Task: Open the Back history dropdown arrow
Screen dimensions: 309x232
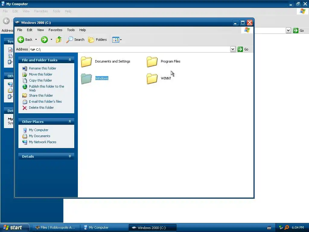Action: coord(36,40)
